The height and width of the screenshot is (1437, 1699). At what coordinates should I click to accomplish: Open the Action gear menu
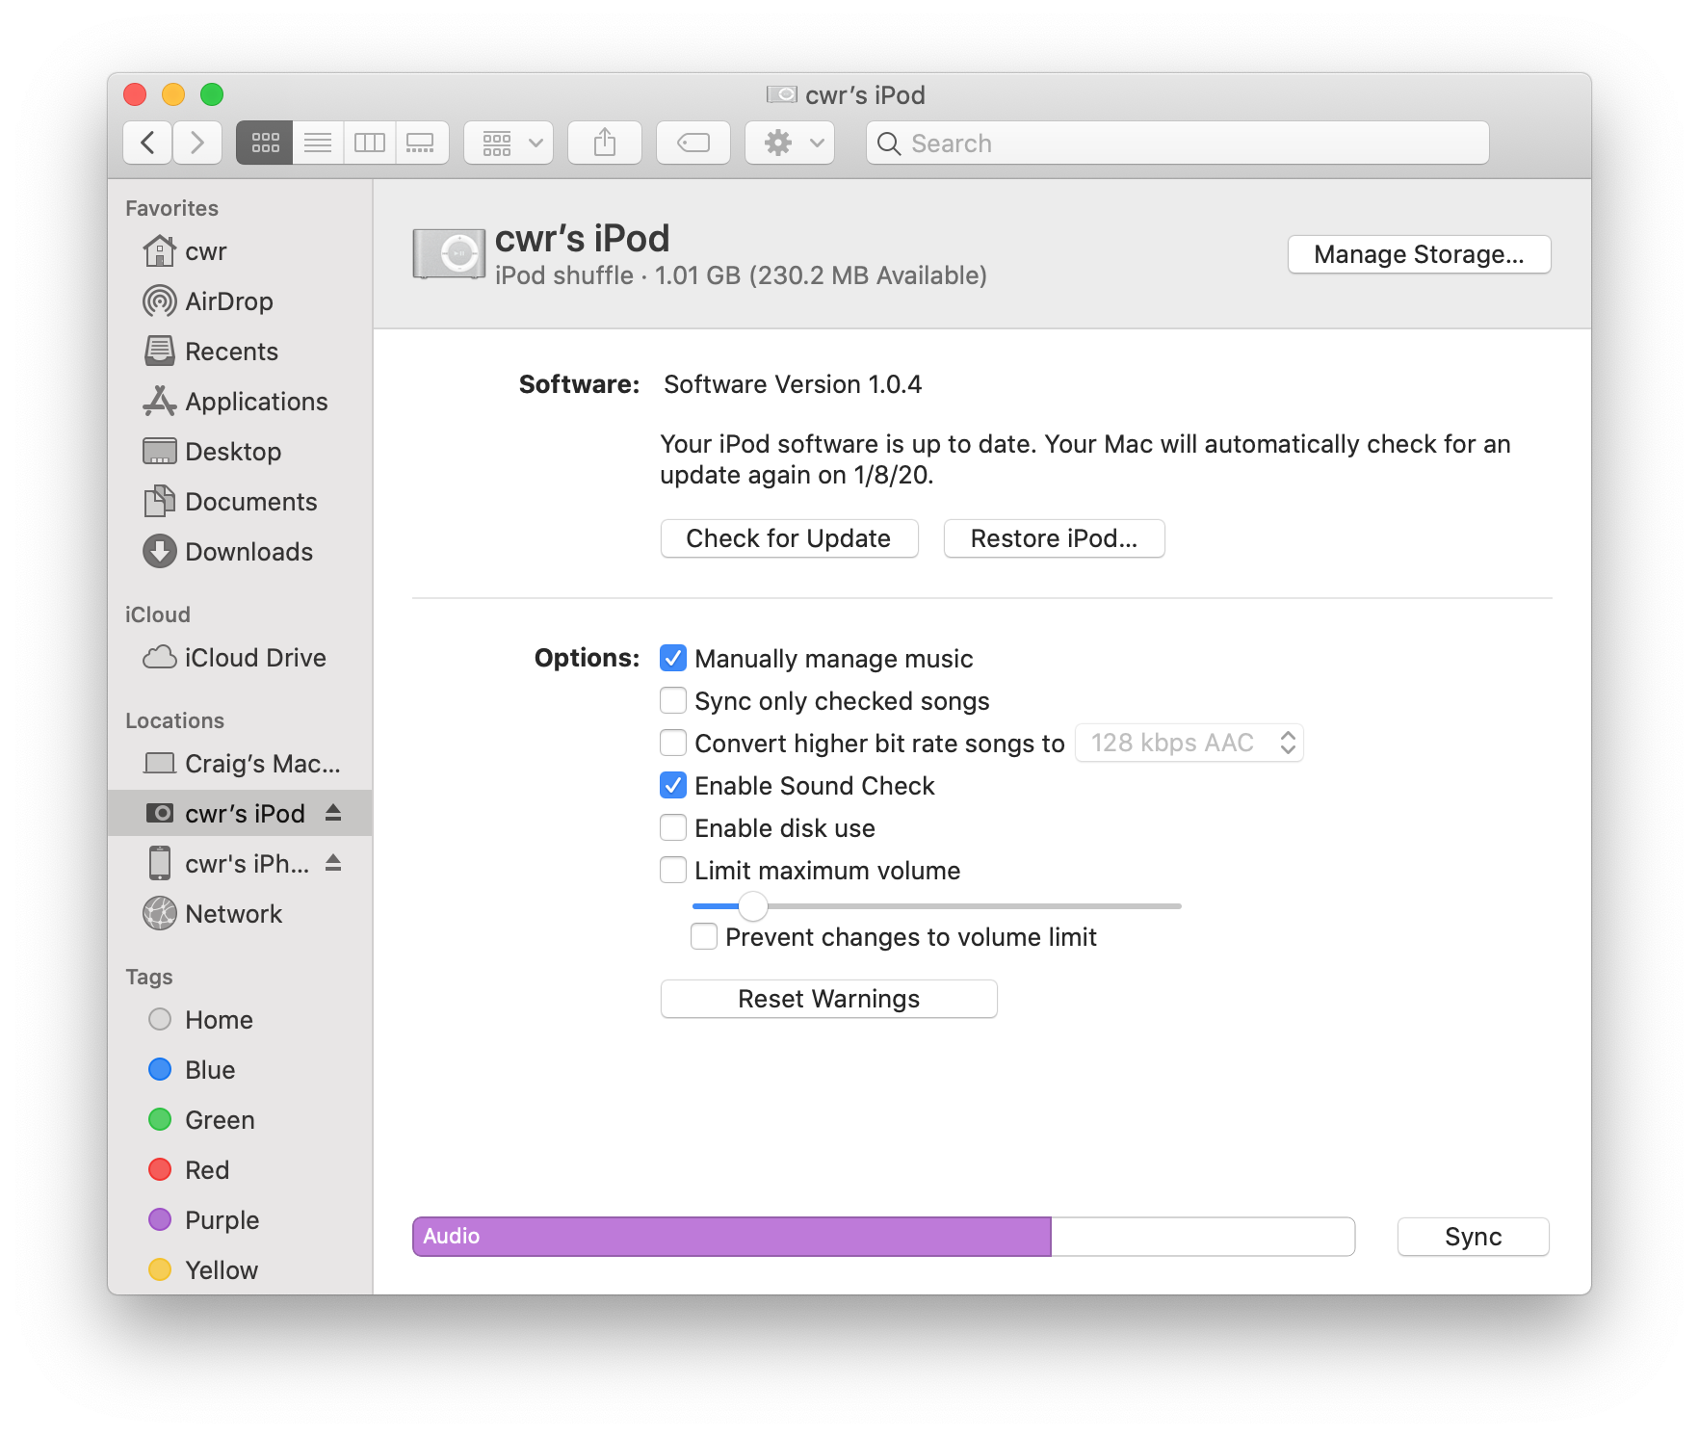[x=790, y=144]
